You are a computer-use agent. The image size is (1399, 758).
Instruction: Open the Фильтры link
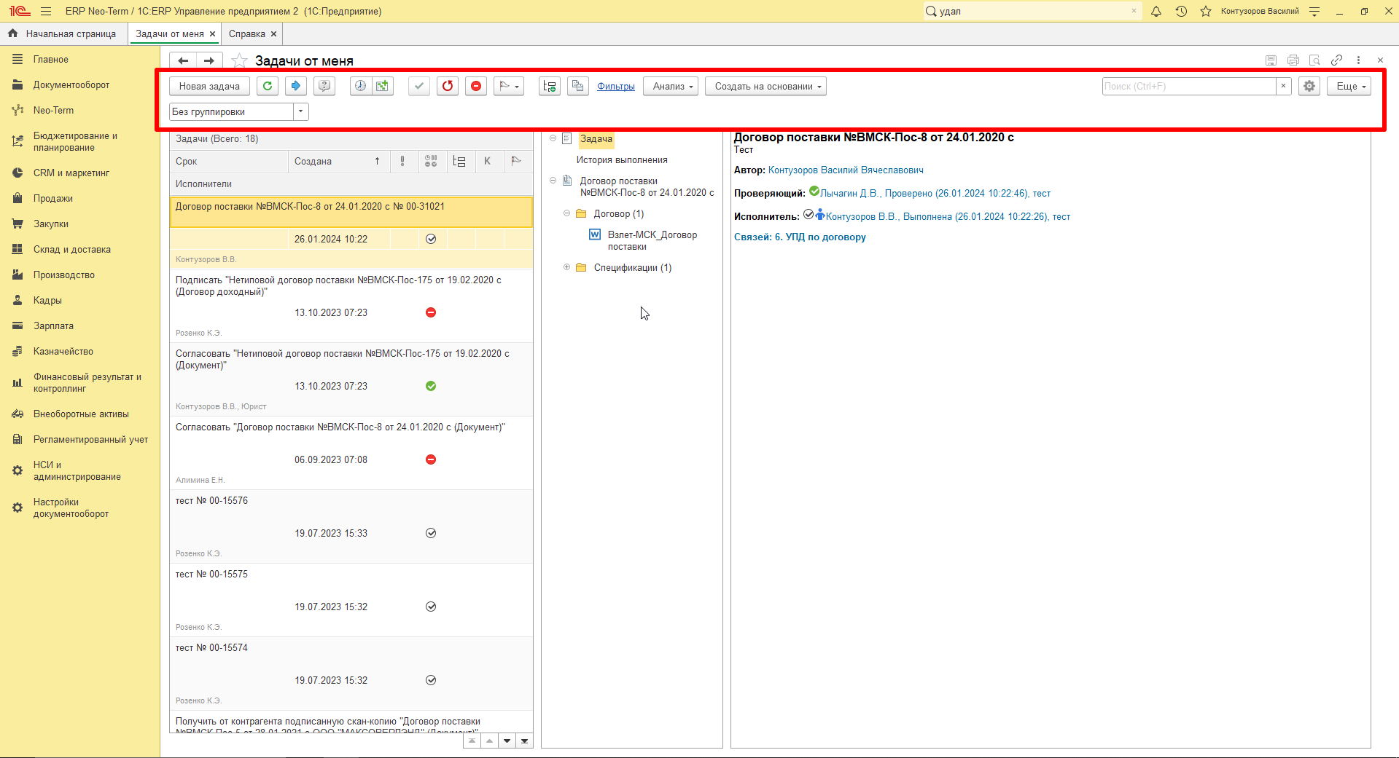[x=616, y=86]
